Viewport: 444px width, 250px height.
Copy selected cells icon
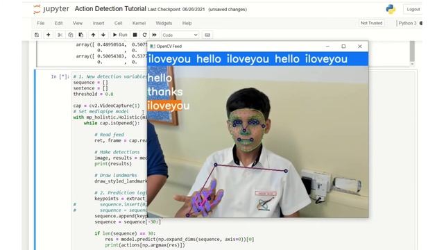coord(71,35)
